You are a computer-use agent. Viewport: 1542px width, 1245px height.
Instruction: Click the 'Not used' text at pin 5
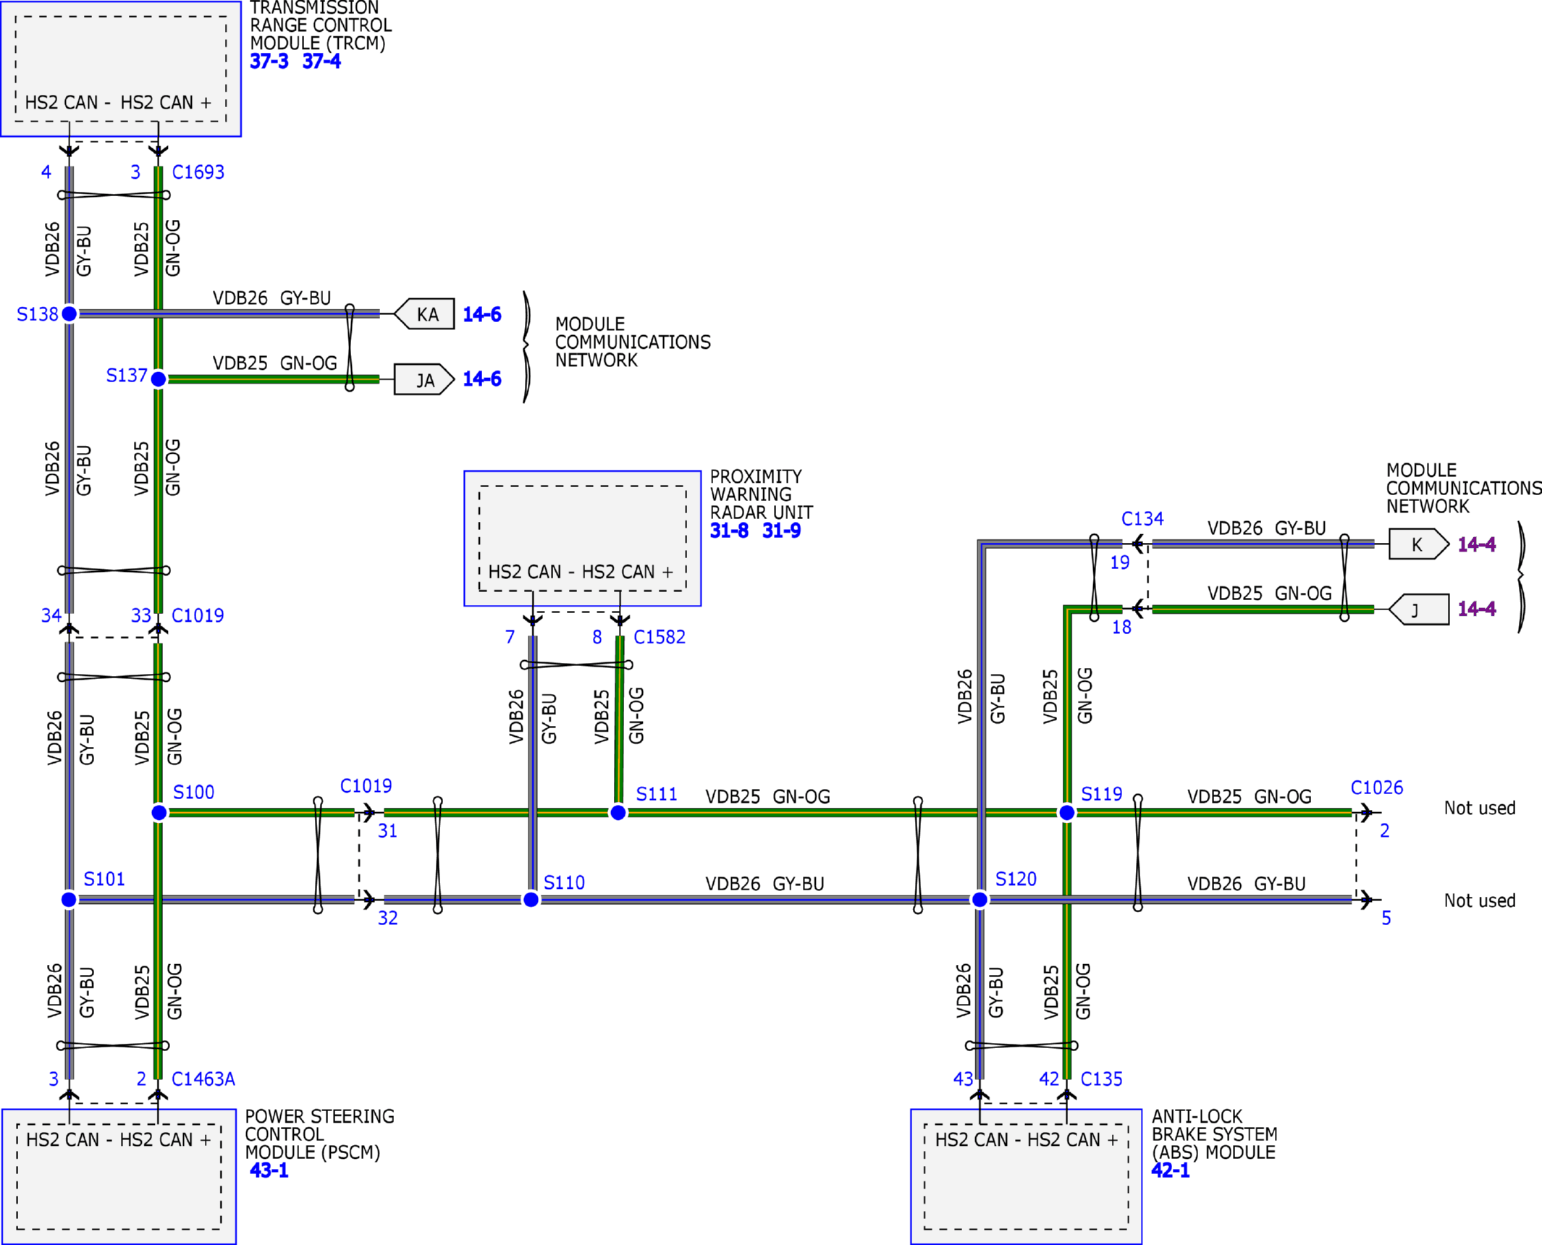tap(1480, 901)
